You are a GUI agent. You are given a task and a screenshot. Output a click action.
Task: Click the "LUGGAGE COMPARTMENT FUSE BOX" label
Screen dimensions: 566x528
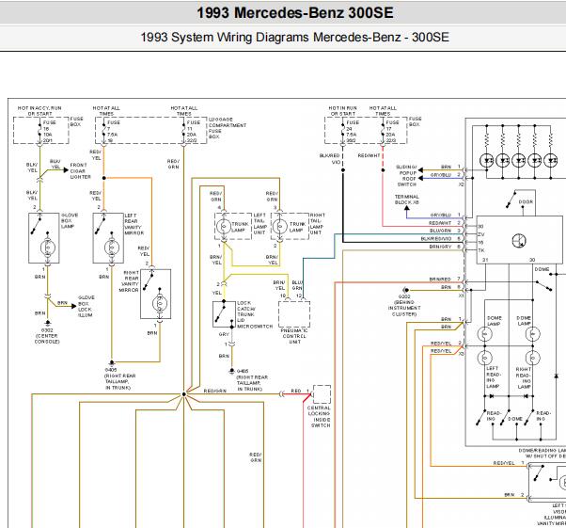click(x=227, y=128)
